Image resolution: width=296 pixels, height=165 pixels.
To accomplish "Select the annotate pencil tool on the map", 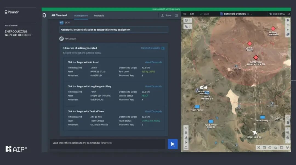I will pos(186,137).
